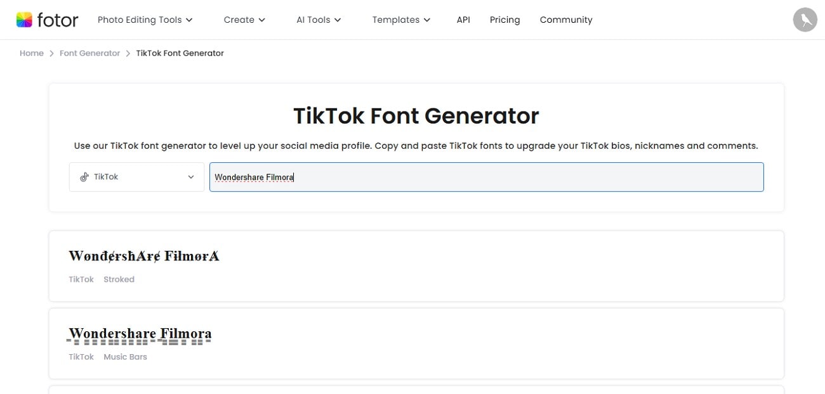This screenshot has height=394, width=825.
Task: Open Photo Editing Tools menu
Action: (145, 20)
